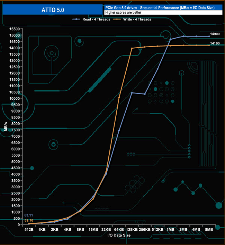Select the read data point at 256KB

coord(145,94)
